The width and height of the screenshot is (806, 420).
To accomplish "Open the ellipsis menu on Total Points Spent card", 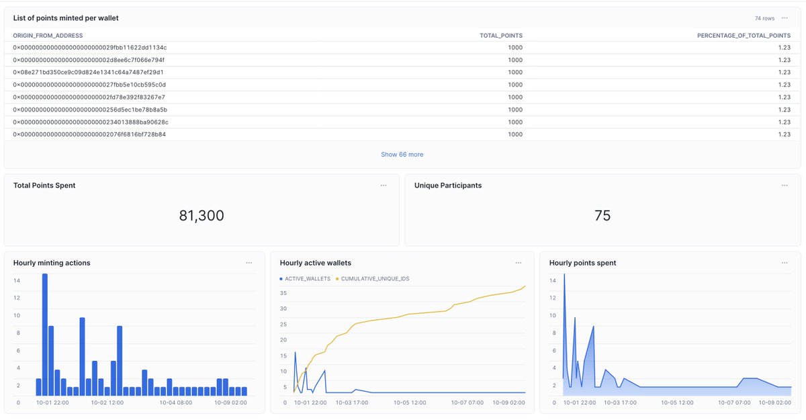I will tap(384, 185).
